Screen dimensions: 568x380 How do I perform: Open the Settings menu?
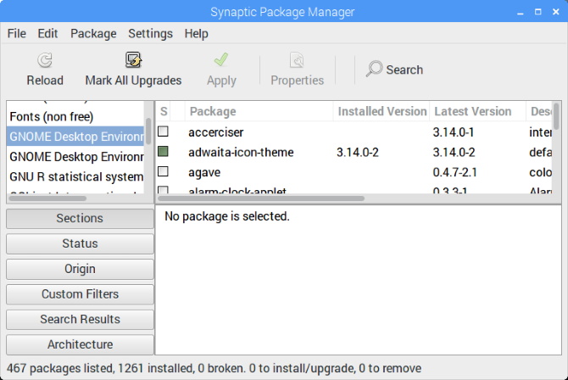click(x=150, y=34)
